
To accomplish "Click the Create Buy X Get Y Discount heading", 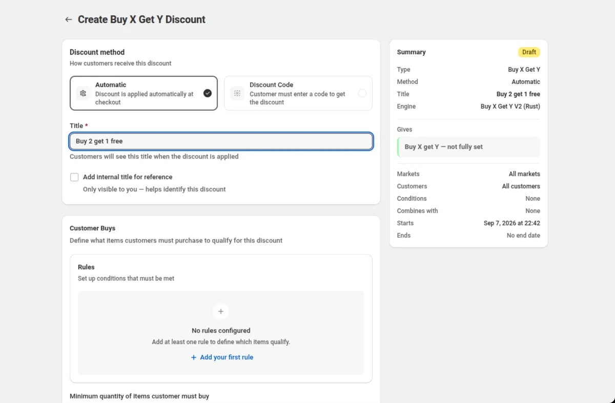I will point(141,19).
